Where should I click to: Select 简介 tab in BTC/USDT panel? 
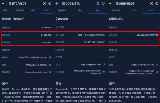click(46, 11)
